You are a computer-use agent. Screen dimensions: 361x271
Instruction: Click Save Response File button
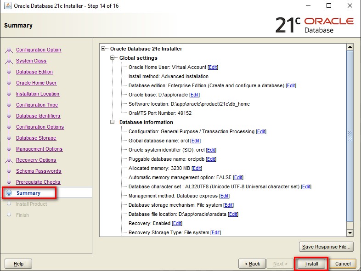326,247
